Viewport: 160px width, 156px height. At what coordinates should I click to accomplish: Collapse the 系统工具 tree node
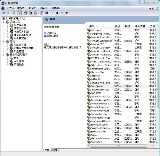click(x=4, y=22)
